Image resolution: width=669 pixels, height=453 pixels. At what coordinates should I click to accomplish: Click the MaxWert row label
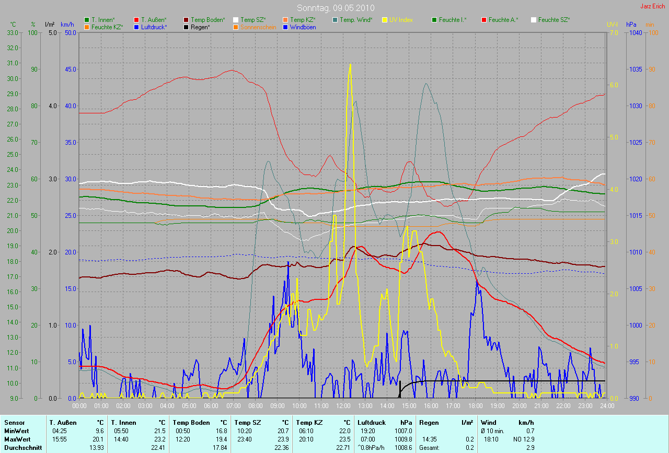click(x=17, y=439)
